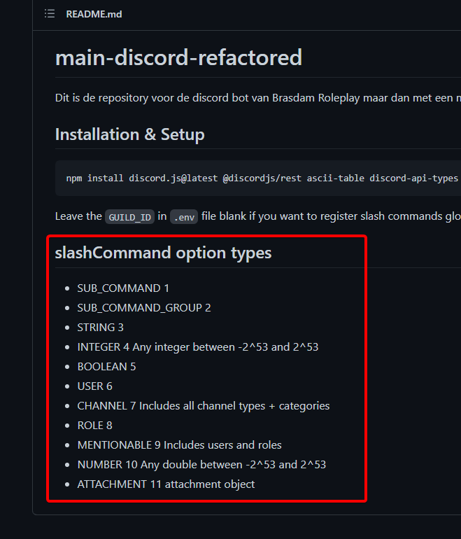Click the SUB_COMMAND 1 list item
The image size is (461, 539).
coord(123,288)
